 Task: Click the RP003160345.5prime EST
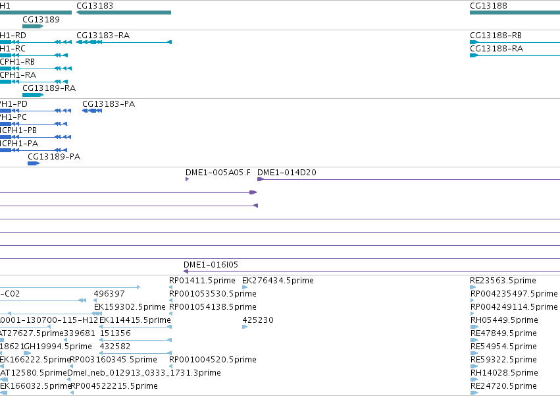pyautogui.click(x=72, y=366)
